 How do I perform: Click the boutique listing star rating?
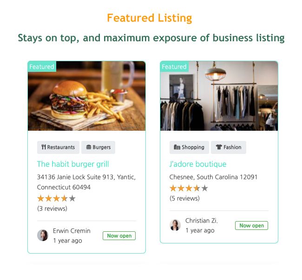click(188, 188)
